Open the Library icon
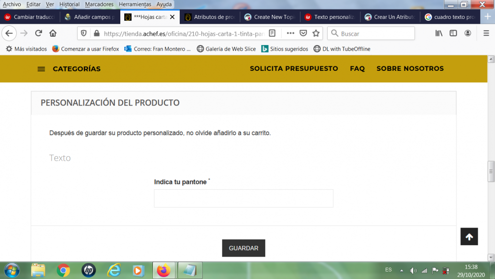Image resolution: width=495 pixels, height=279 pixels. point(439,33)
